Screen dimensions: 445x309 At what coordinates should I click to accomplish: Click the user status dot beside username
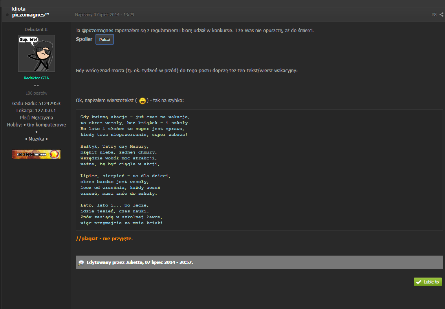coord(7,15)
